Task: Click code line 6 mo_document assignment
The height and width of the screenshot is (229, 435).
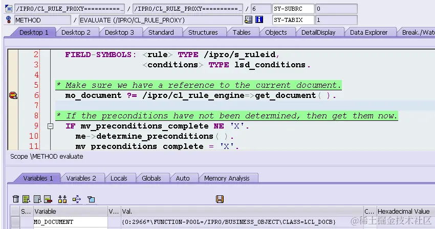Action: [201, 95]
